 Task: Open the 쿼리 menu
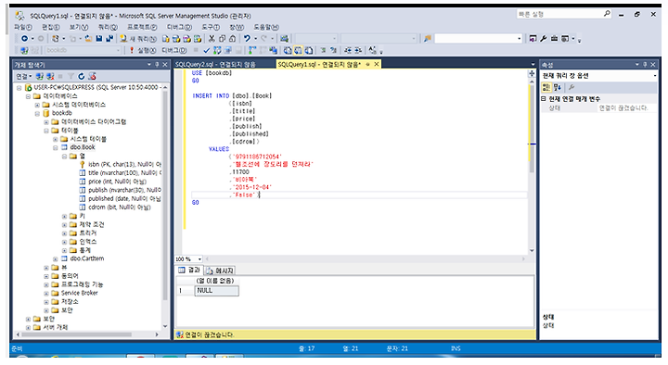[x=108, y=27]
